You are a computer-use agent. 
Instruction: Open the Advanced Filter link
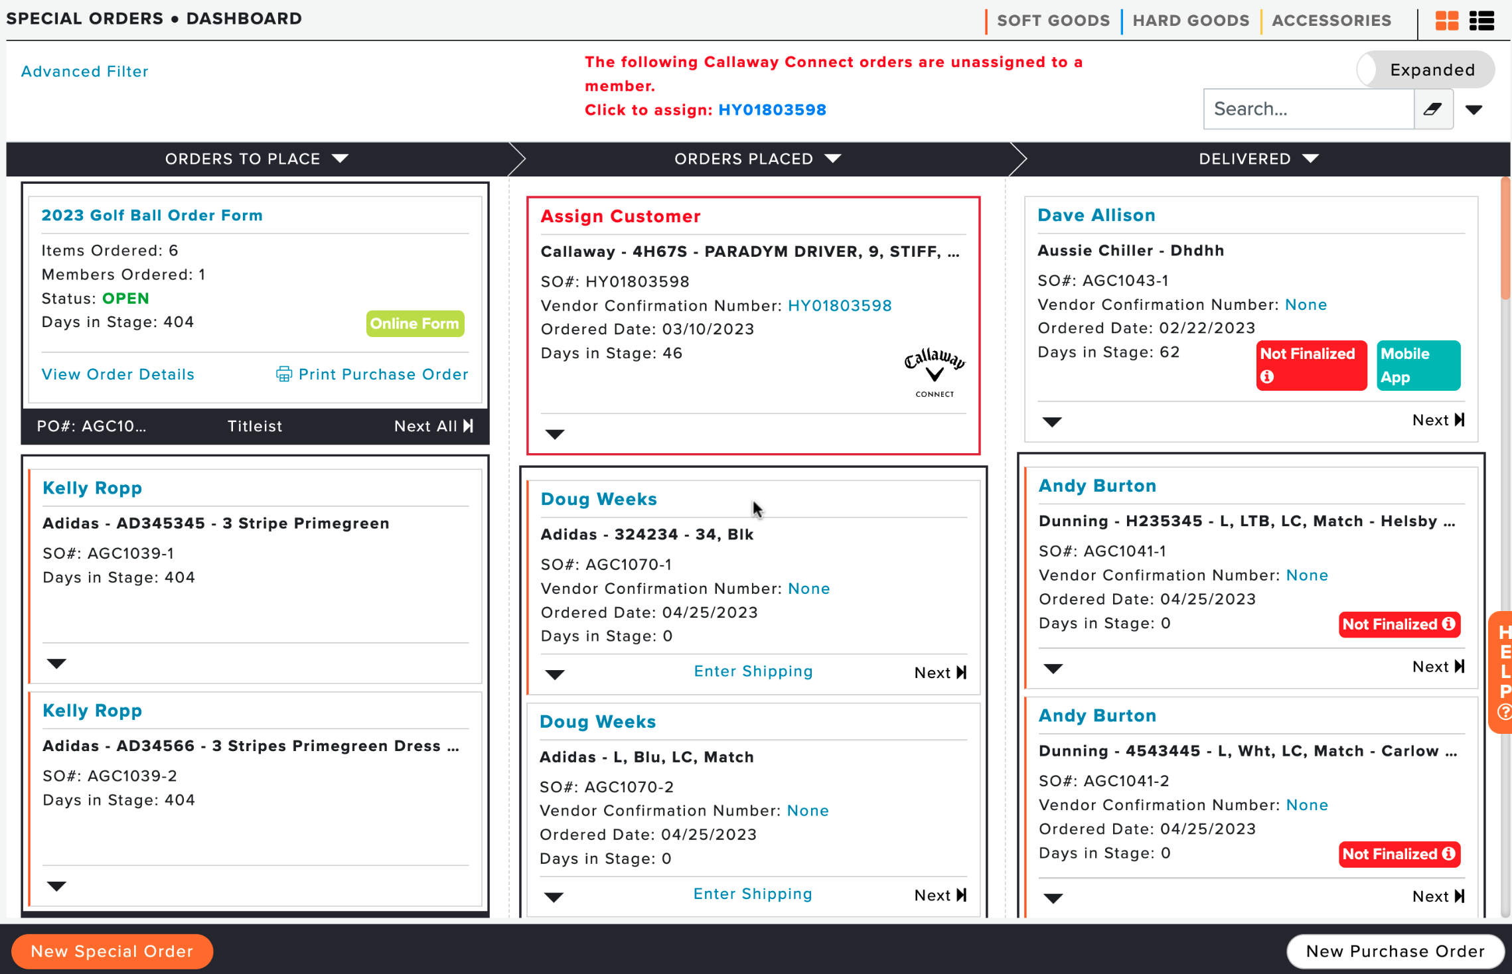pos(85,71)
